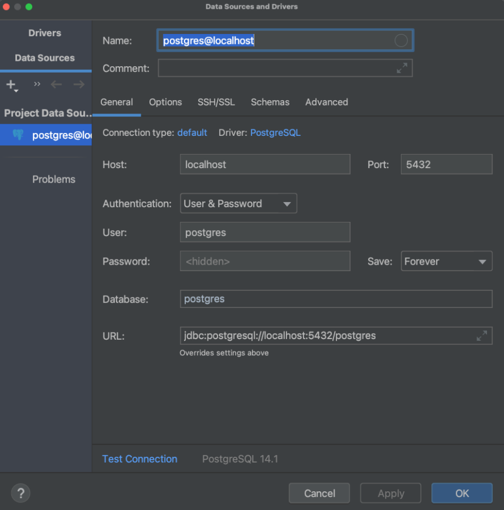The image size is (504, 510).
Task: Switch to the Options tab
Action: [165, 102]
